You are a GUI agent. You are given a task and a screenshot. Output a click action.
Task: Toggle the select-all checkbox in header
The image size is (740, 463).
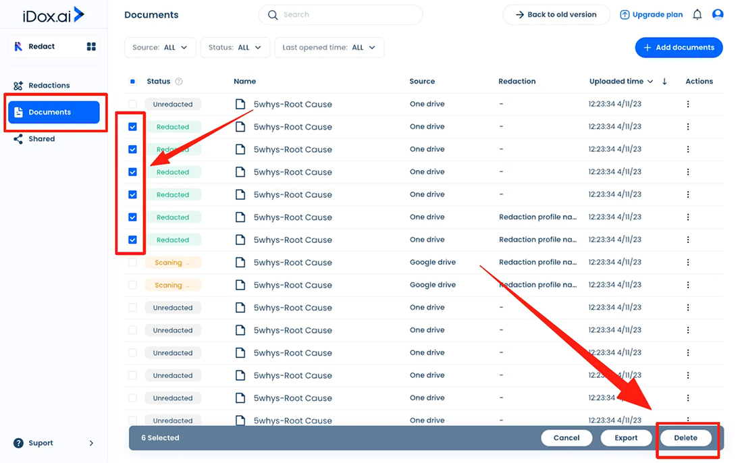click(133, 82)
